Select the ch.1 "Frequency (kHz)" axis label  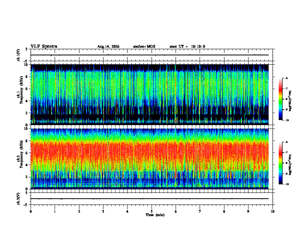point(21,90)
